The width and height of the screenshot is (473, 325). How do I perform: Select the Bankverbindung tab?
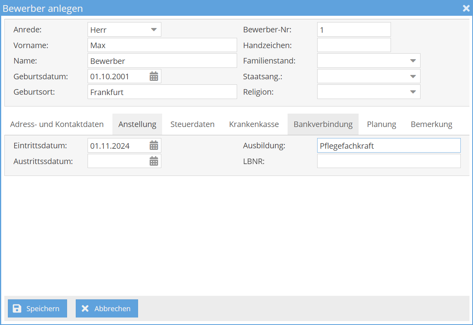323,124
